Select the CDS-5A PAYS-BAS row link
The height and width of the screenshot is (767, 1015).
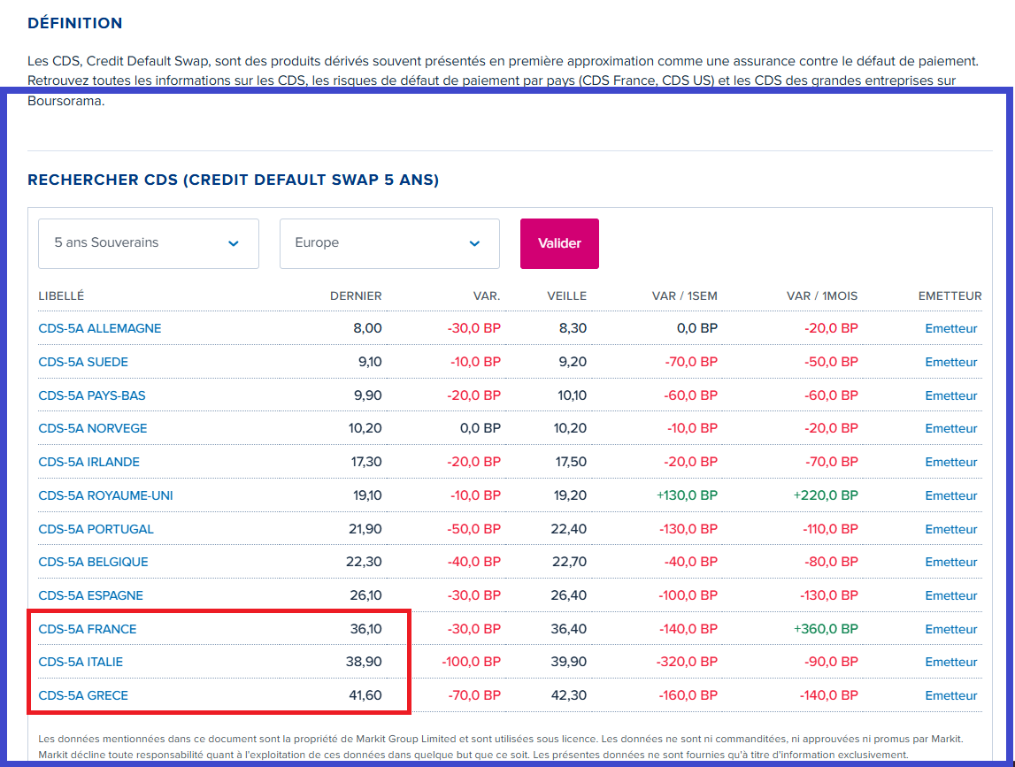(x=92, y=395)
